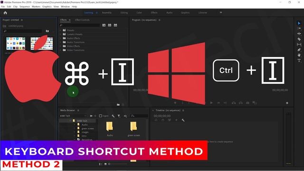Expand the Lumetri Presets folder

point(60,34)
